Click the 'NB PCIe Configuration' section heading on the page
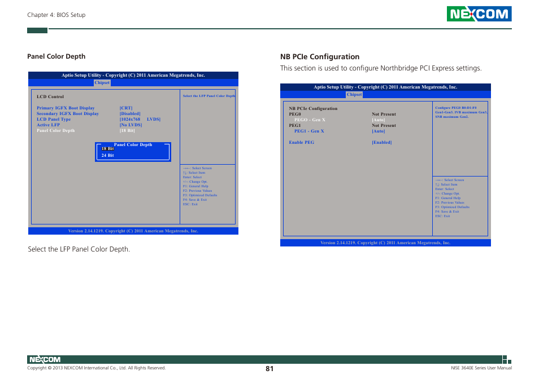 pyautogui.click(x=320, y=56)
